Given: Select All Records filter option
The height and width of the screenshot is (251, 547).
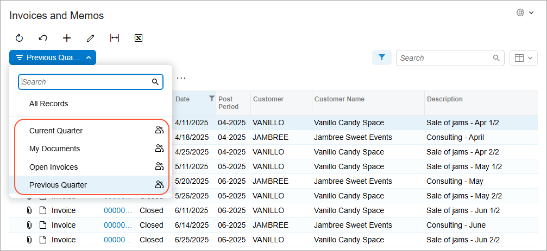Looking at the screenshot, I should pos(49,104).
